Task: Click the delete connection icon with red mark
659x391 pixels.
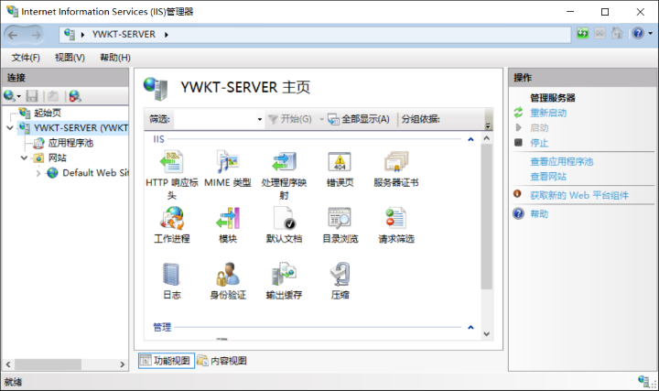Action: [75, 96]
